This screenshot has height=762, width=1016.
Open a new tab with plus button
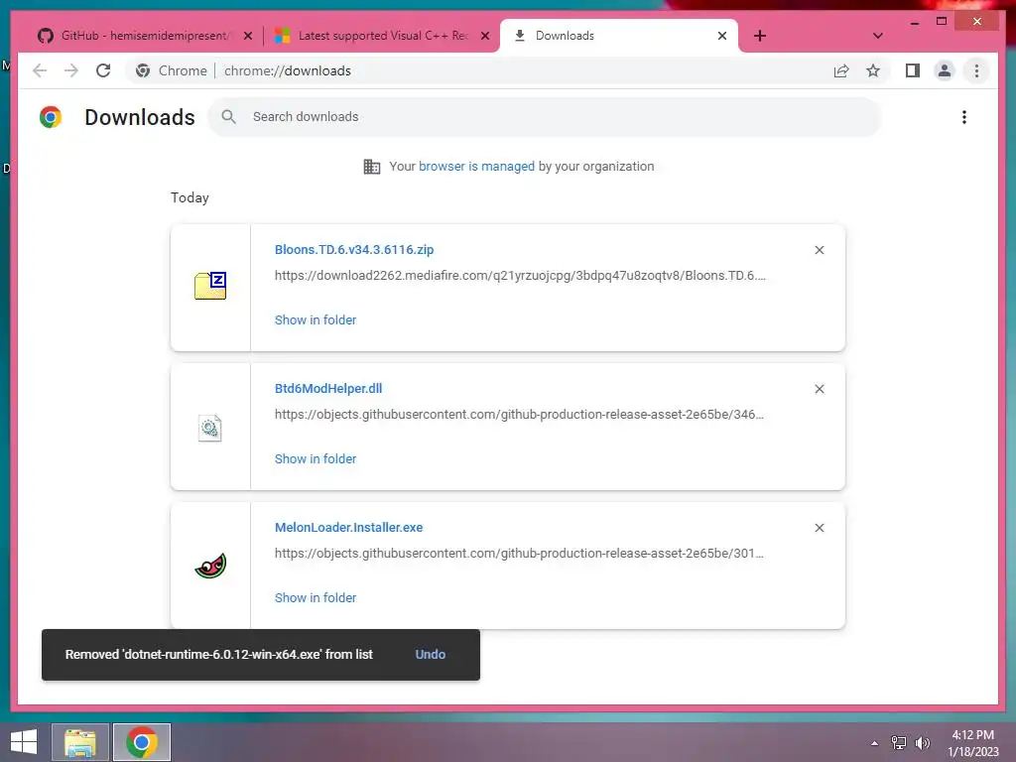[x=760, y=36]
